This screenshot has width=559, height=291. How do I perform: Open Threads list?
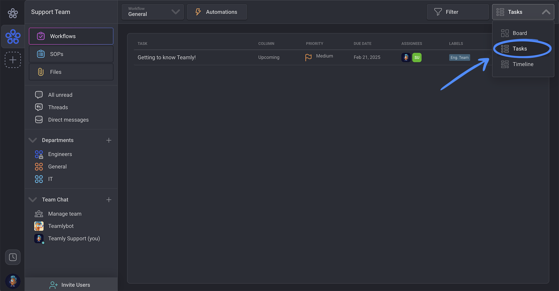pyautogui.click(x=58, y=107)
